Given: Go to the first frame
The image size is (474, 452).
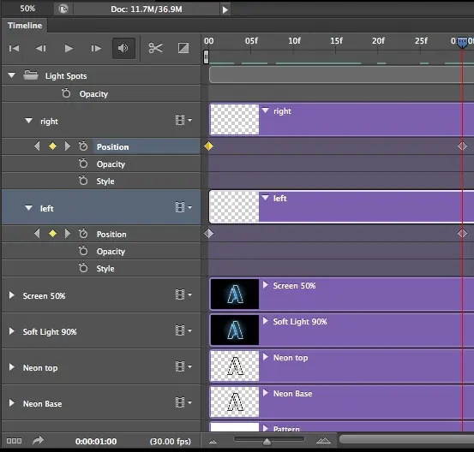Looking at the screenshot, I should click(x=14, y=48).
